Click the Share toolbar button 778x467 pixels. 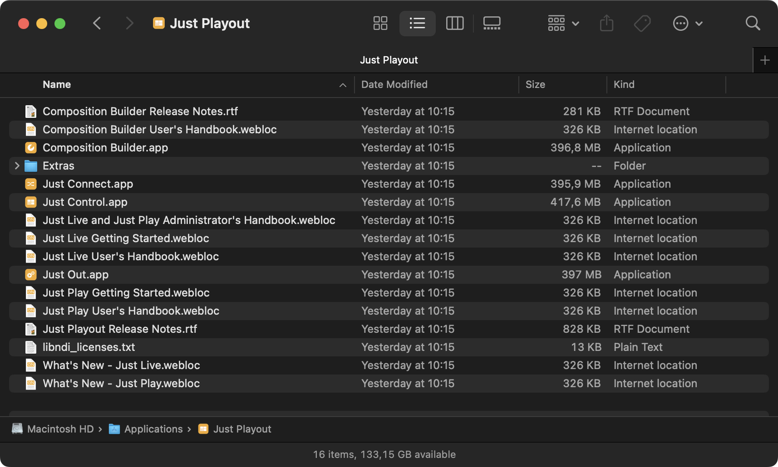tap(606, 23)
